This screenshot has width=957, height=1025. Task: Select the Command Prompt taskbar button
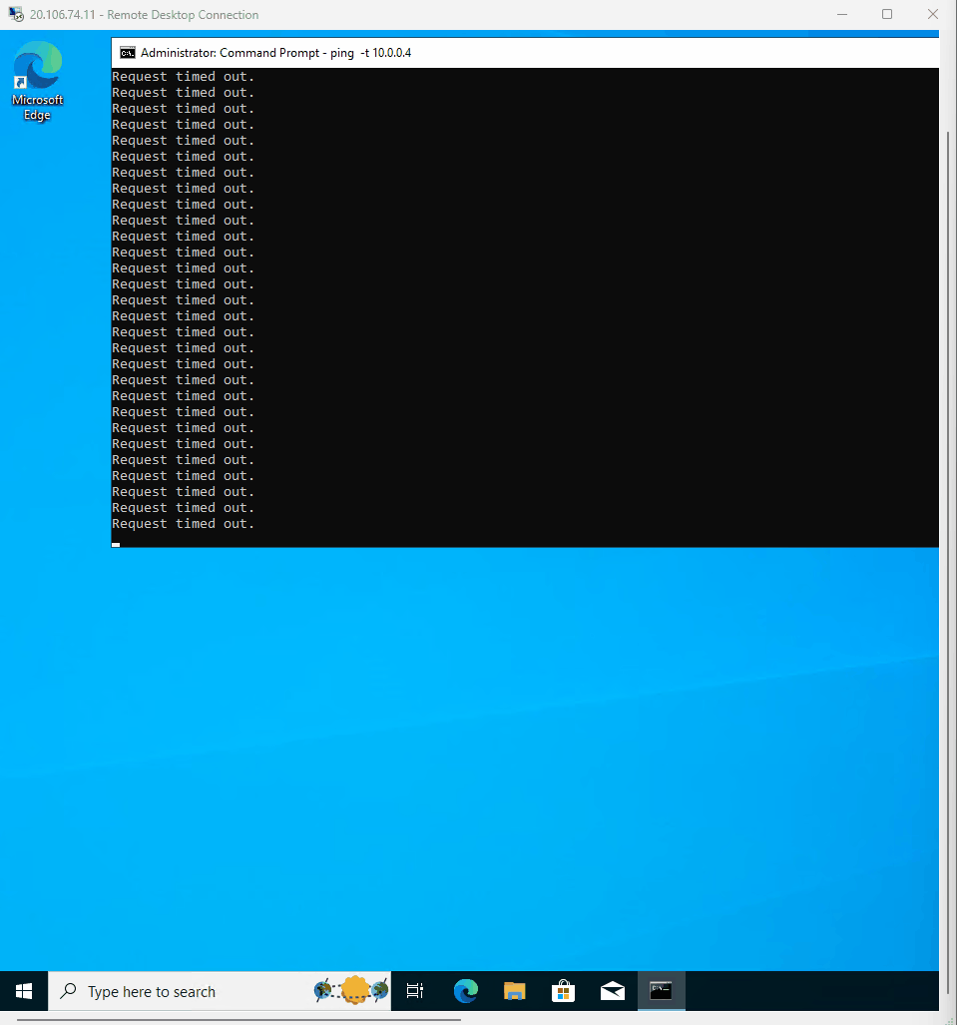661,991
